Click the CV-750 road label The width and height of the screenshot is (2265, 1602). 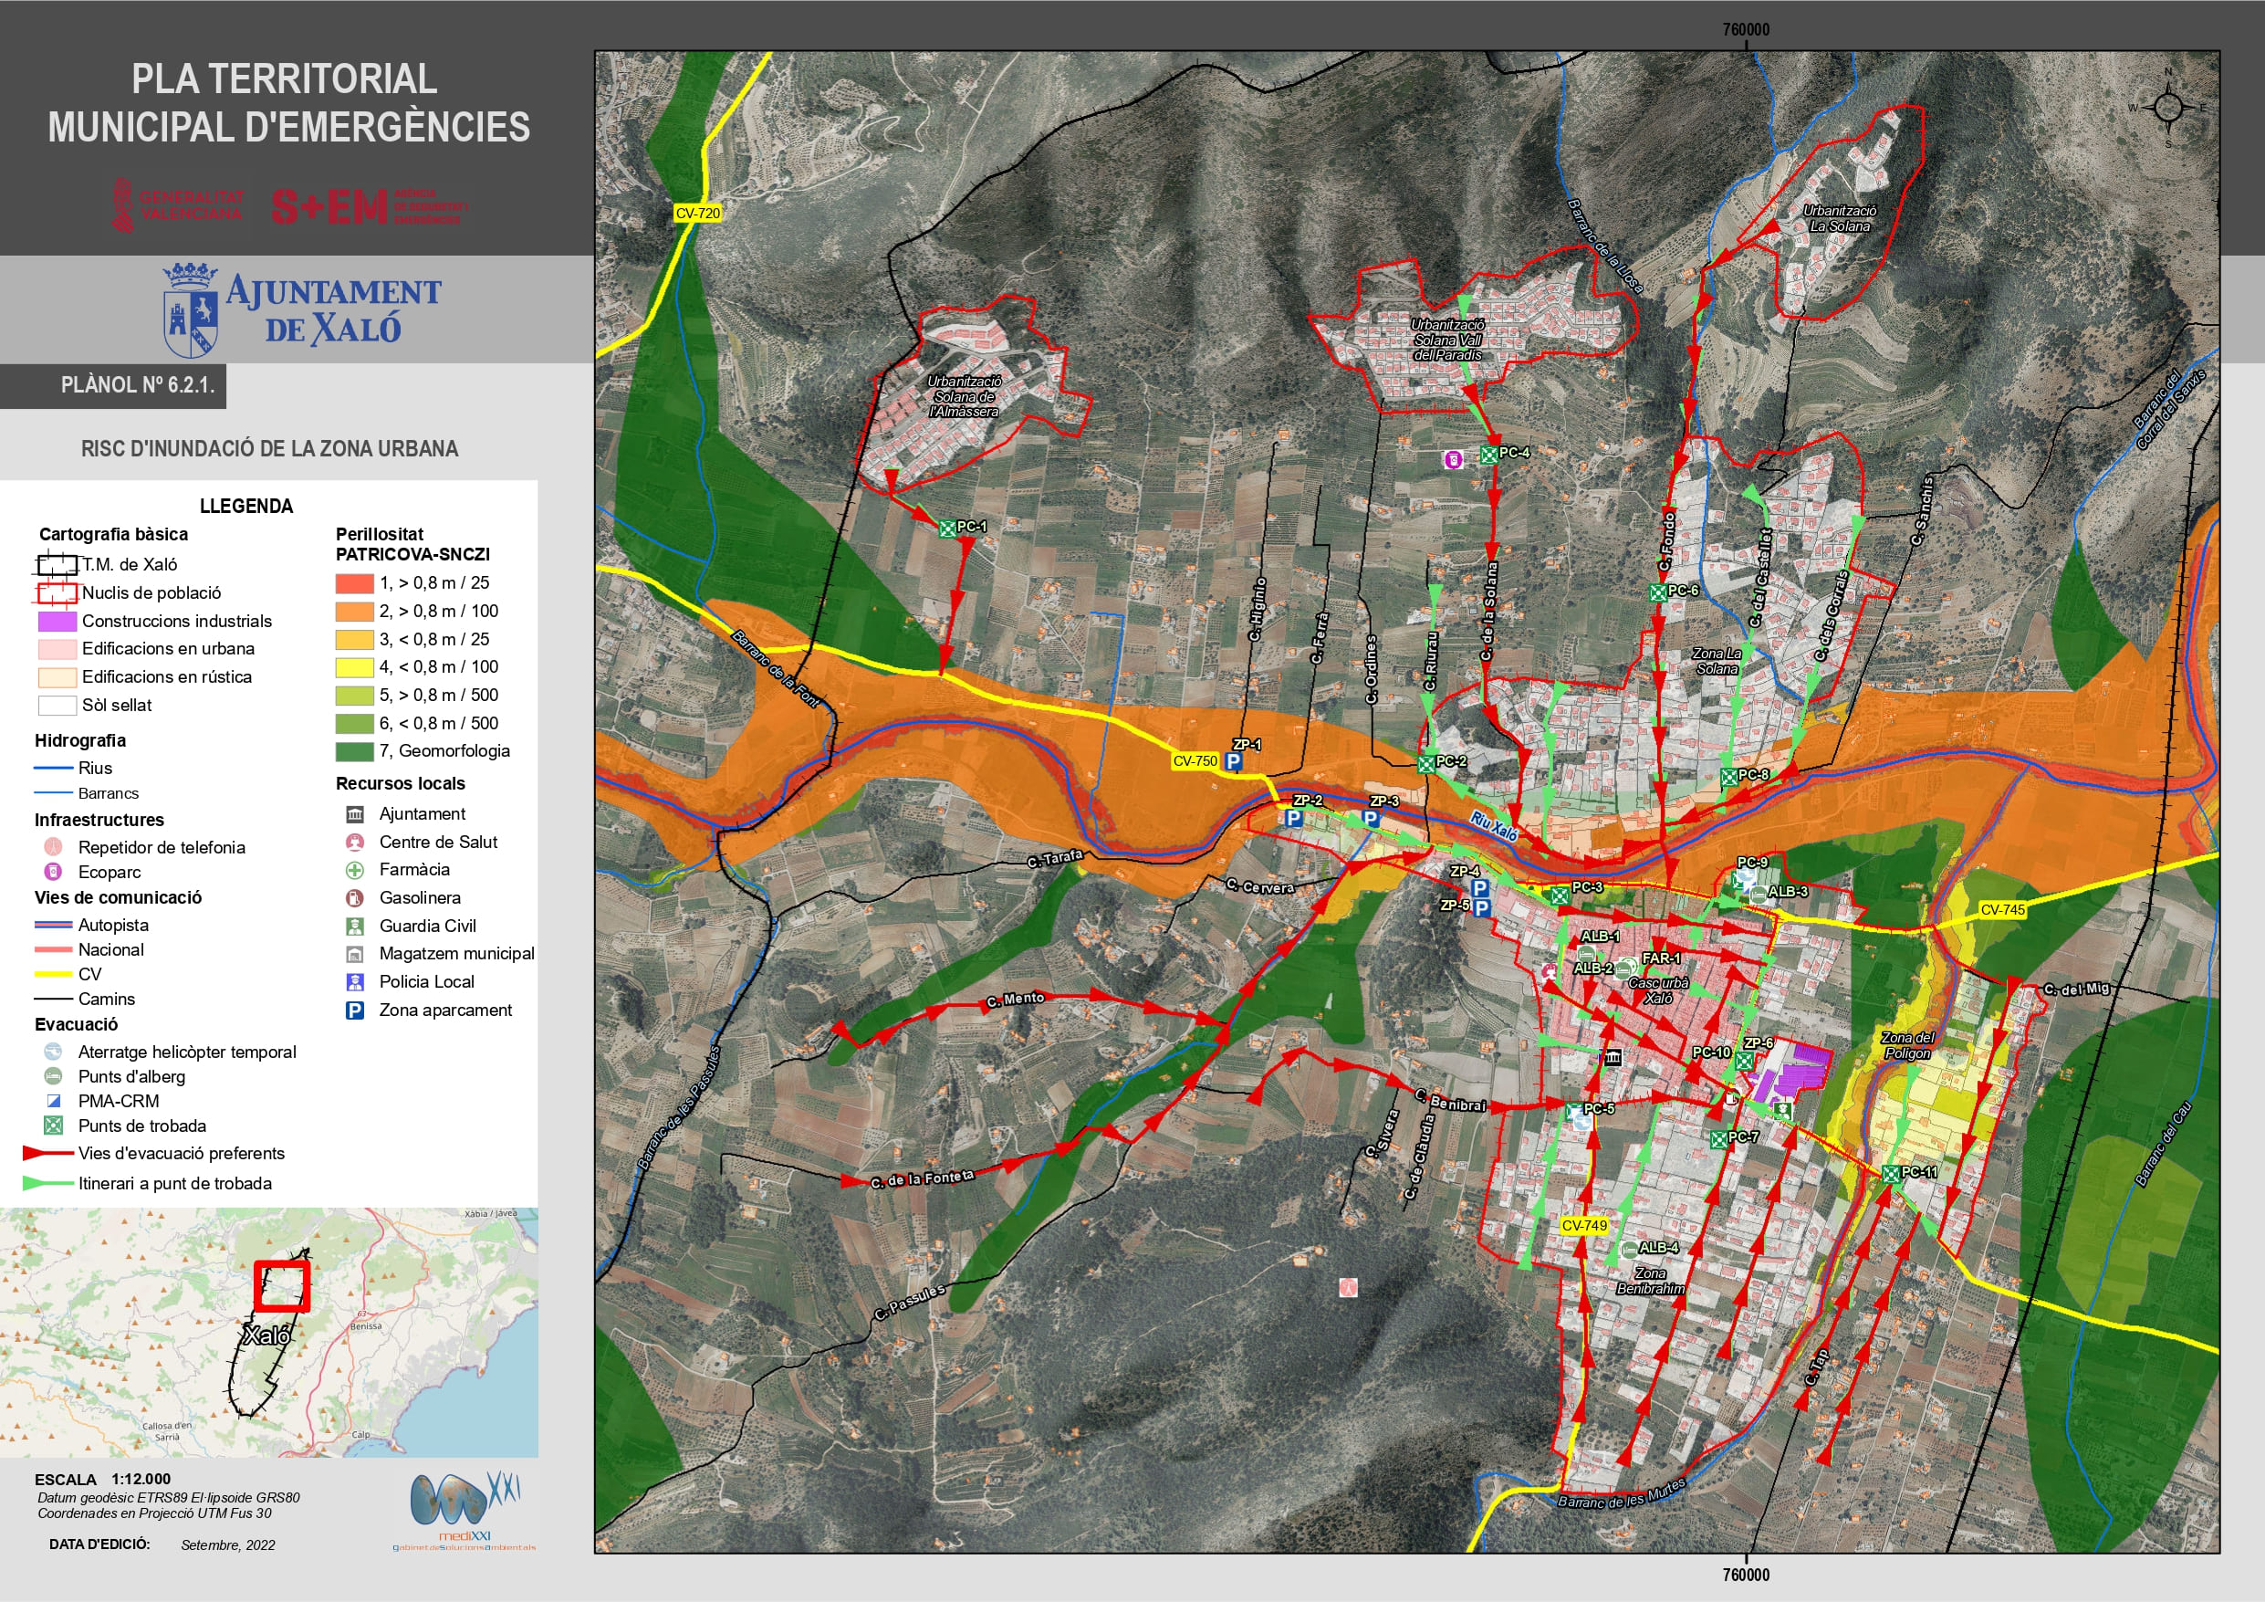click(x=1195, y=761)
